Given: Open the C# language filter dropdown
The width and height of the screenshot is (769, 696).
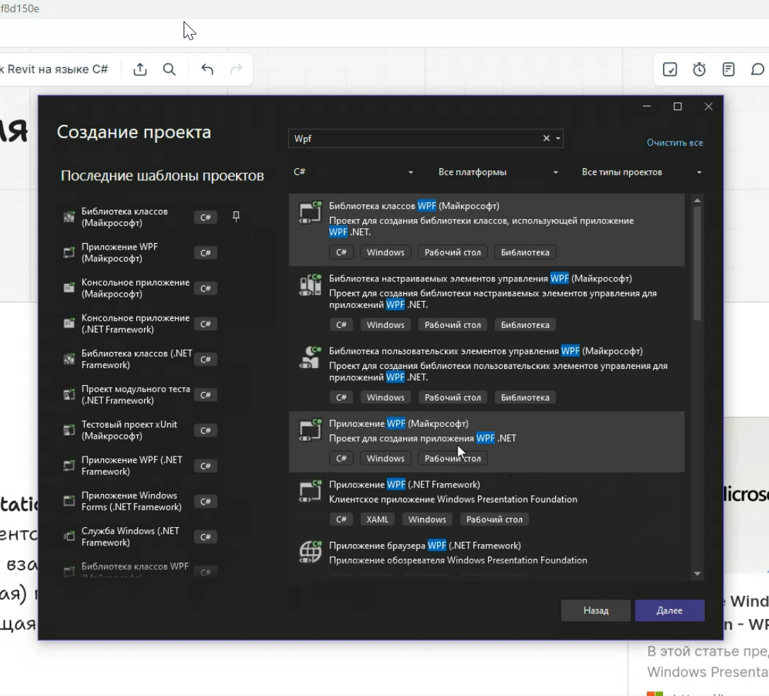Looking at the screenshot, I should [352, 172].
